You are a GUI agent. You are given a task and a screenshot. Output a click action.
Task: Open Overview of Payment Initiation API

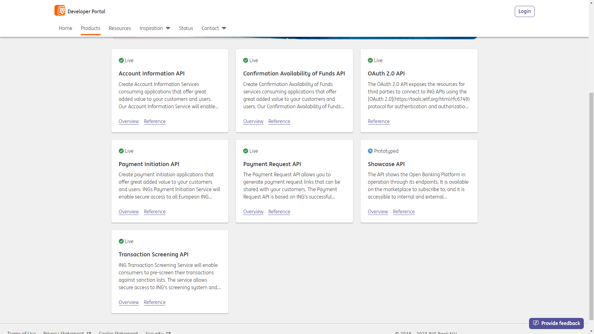pyautogui.click(x=129, y=212)
